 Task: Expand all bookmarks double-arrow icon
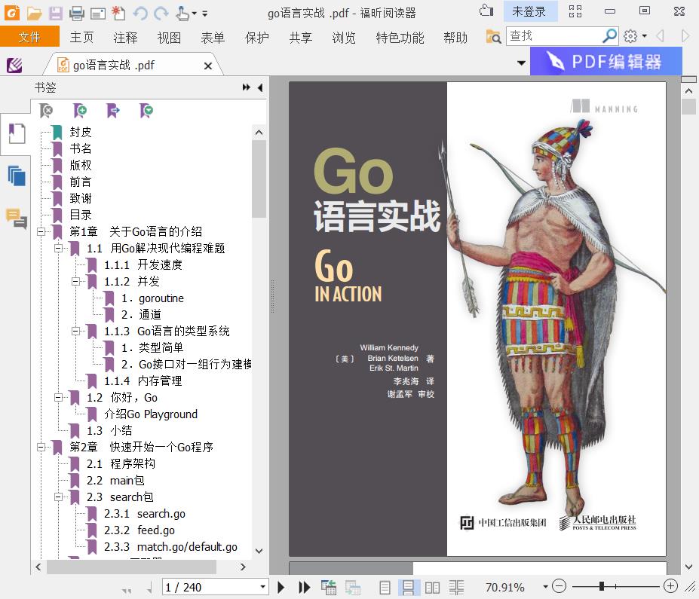tap(246, 87)
